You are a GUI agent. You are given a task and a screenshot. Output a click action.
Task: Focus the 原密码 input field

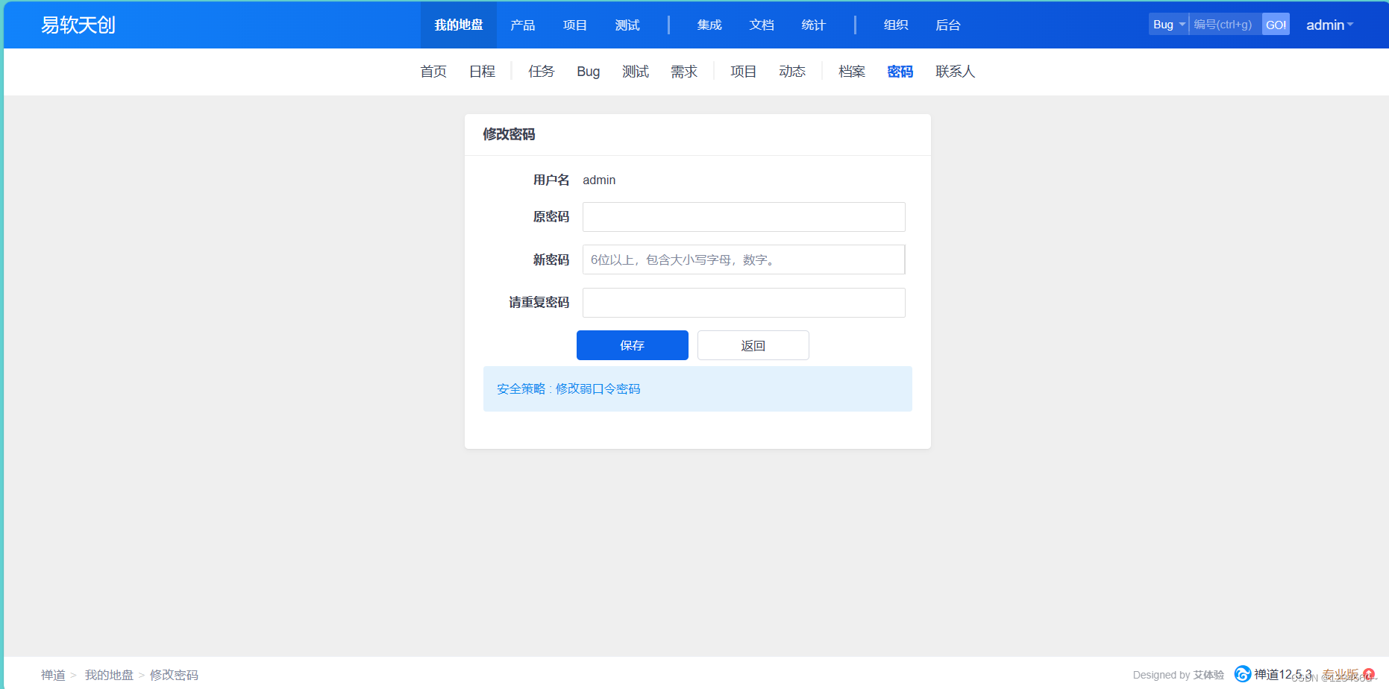(x=744, y=217)
